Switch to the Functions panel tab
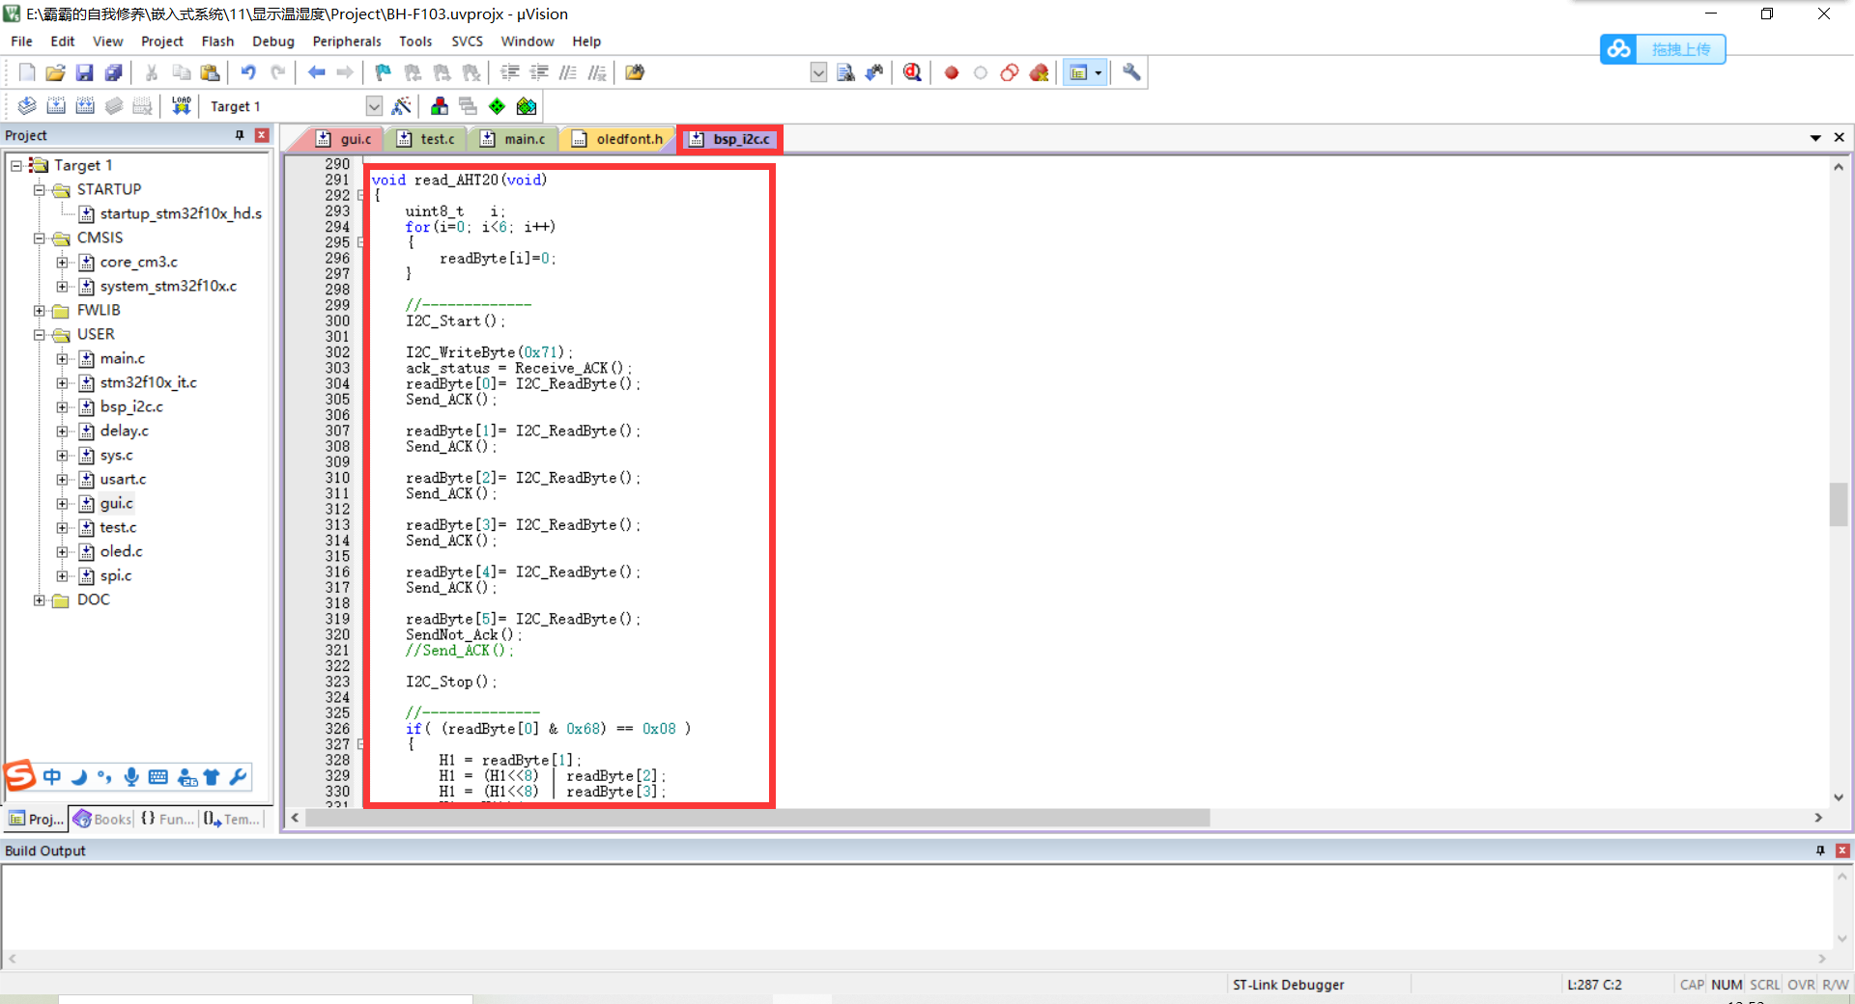The width and height of the screenshot is (1855, 1004). coord(167,819)
